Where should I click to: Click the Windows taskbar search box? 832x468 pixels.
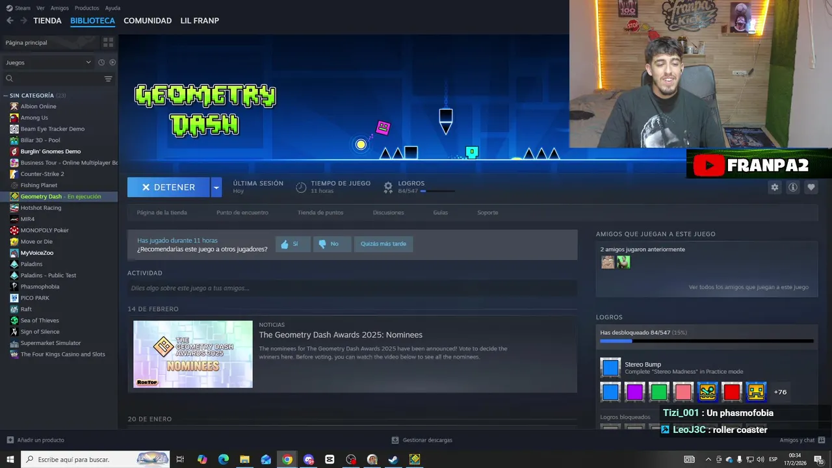point(96,460)
